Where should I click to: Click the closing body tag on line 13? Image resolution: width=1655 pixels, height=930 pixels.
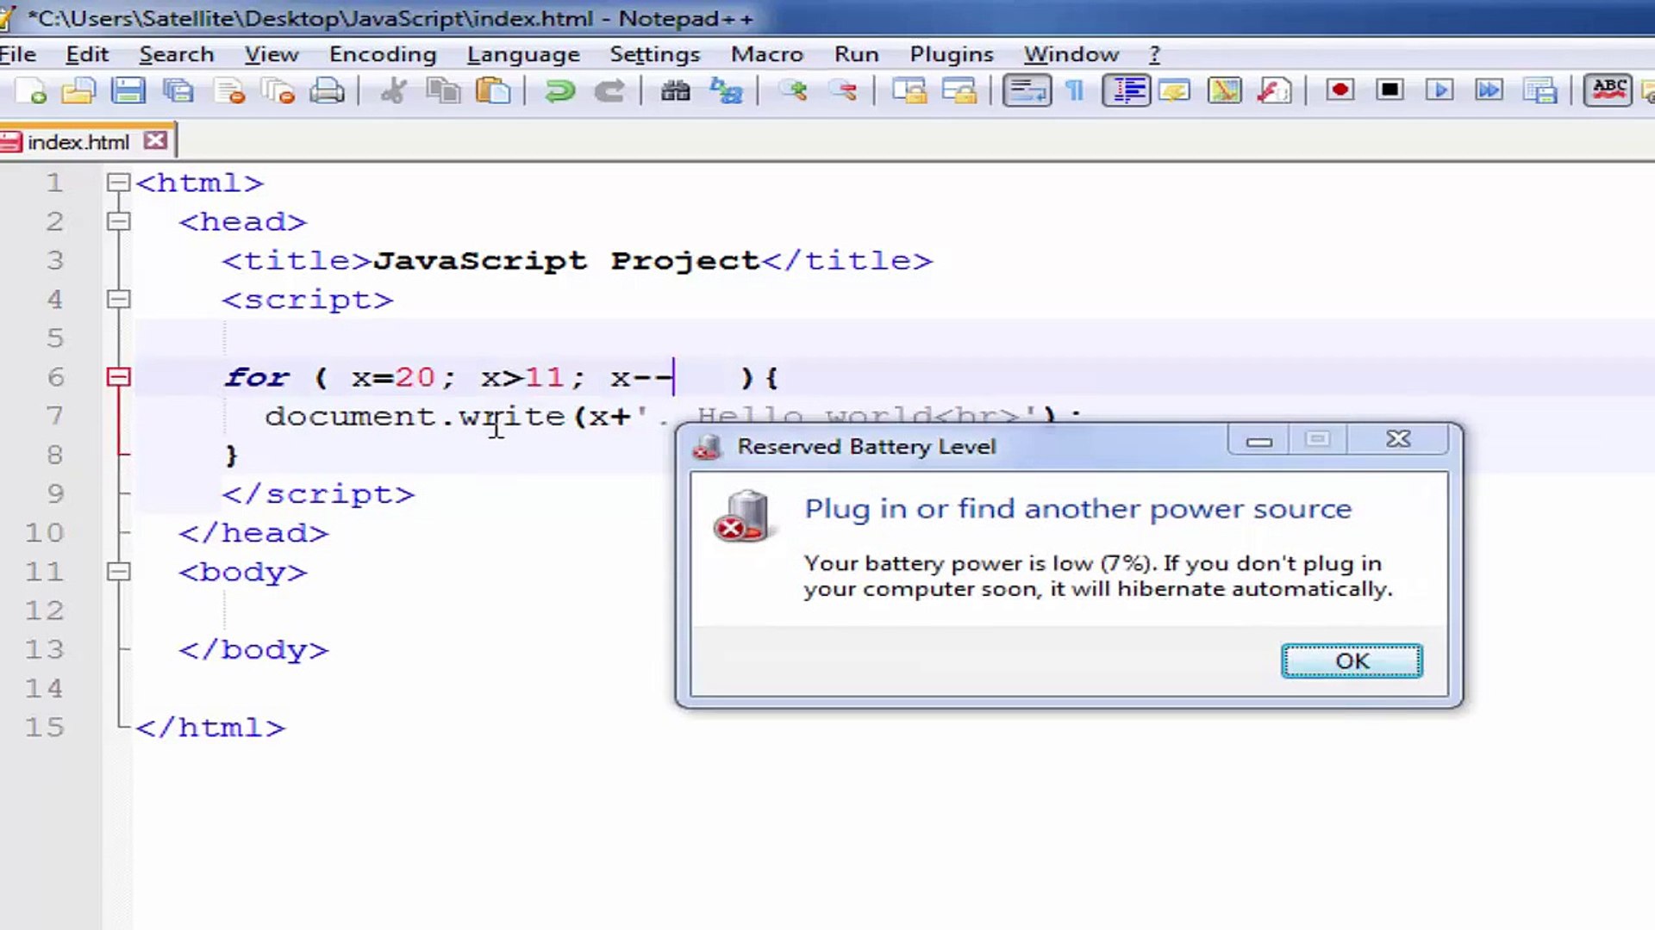tap(253, 650)
